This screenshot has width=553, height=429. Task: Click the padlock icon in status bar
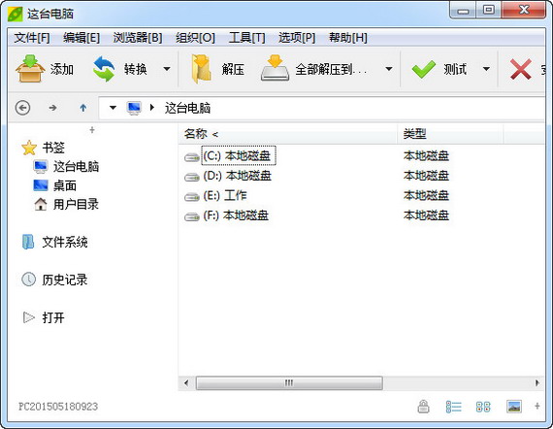423,407
